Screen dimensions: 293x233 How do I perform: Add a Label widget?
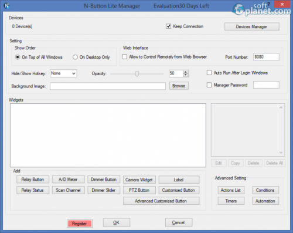tap(179, 180)
